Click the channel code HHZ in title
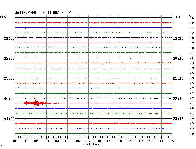The width and height of the screenshot is (196, 149). point(56,13)
